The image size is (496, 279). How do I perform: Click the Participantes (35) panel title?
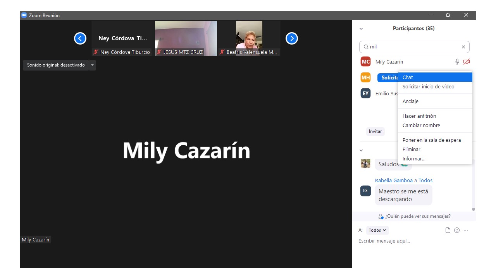[x=413, y=29]
